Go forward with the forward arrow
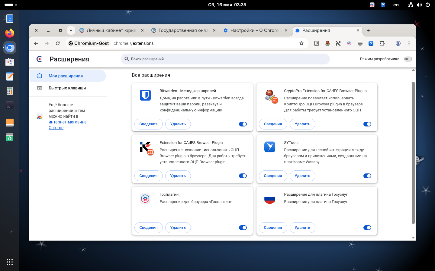The height and width of the screenshot is (271, 435). click(47, 43)
